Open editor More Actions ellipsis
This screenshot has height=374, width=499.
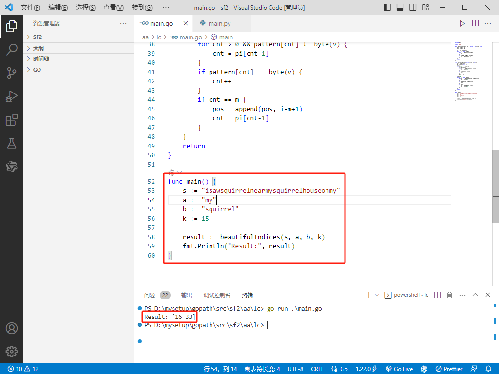(x=488, y=23)
